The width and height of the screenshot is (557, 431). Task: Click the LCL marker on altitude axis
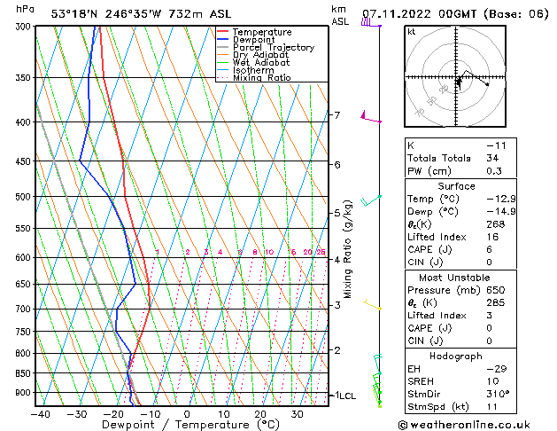point(347,396)
